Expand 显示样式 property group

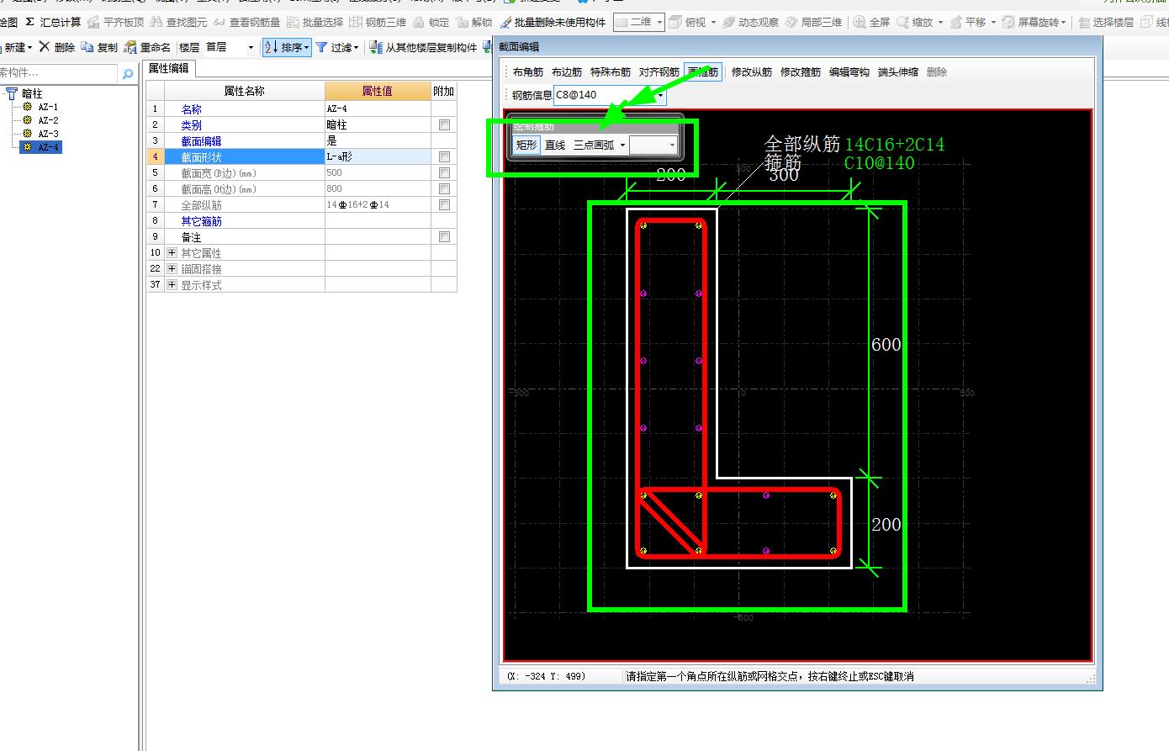pos(172,284)
